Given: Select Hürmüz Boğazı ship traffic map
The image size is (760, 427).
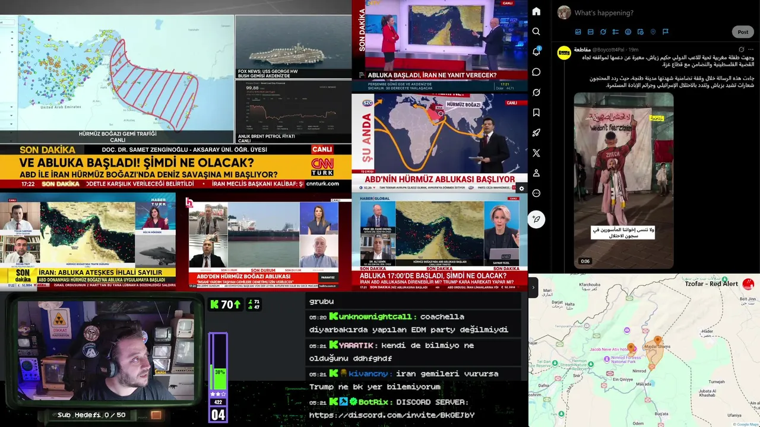Looking at the screenshot, I should (x=117, y=79).
